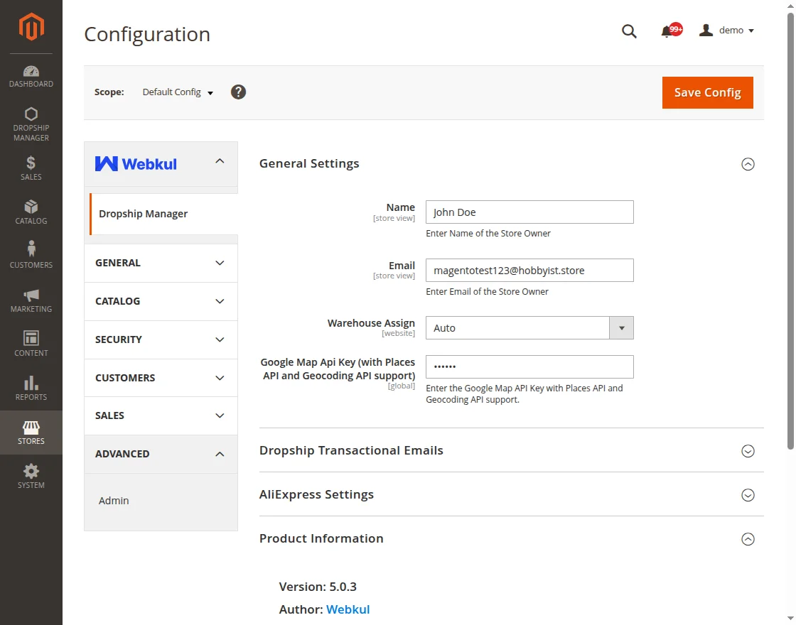Image resolution: width=796 pixels, height=625 pixels.
Task: Click the Email input field
Action: [529, 271]
